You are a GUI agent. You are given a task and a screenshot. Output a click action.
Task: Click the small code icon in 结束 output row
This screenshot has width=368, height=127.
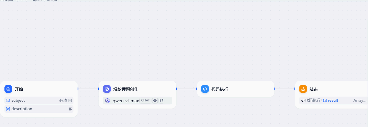point(303,101)
